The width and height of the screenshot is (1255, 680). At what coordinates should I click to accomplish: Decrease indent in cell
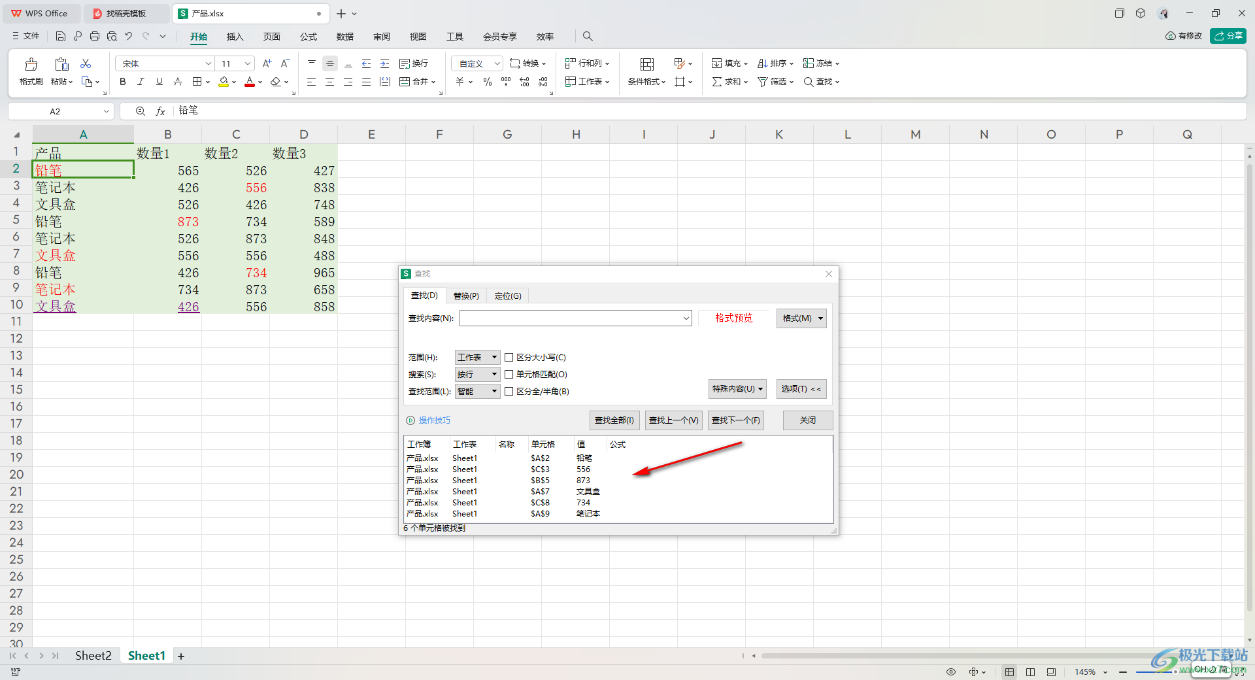[x=367, y=63]
